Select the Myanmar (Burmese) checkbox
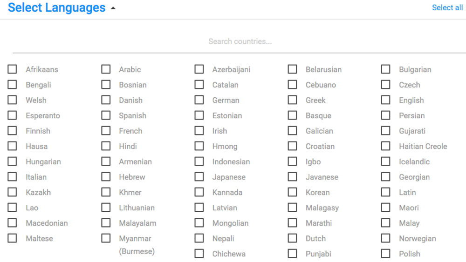 click(106, 238)
